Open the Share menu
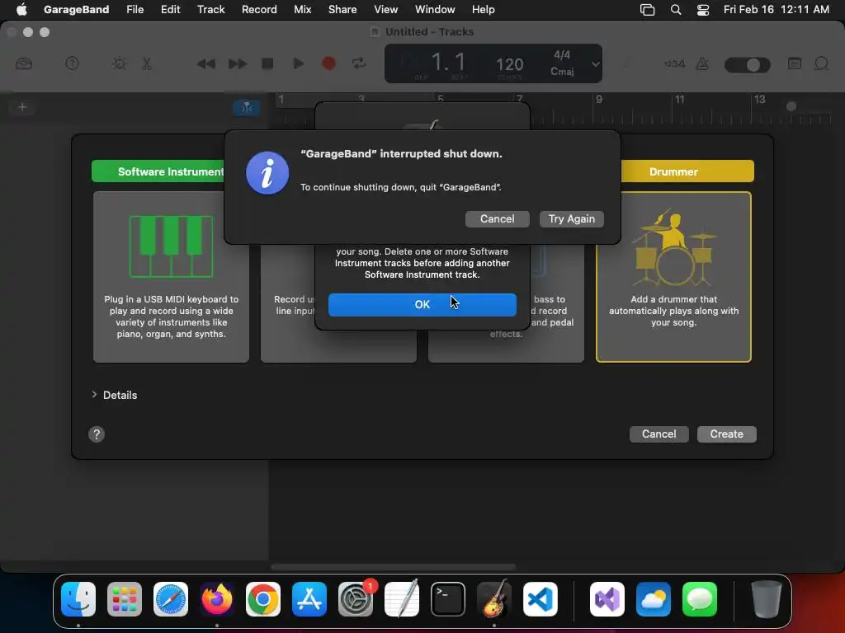 342,9
